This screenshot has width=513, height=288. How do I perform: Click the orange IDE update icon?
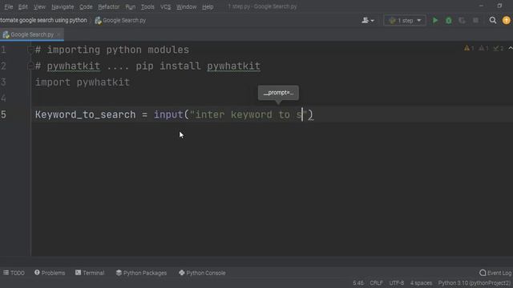(506, 20)
